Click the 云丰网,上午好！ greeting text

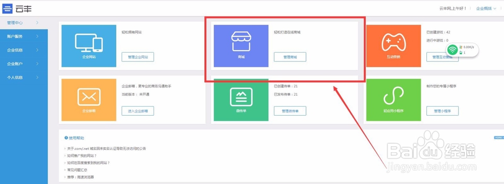pyautogui.click(x=453, y=9)
